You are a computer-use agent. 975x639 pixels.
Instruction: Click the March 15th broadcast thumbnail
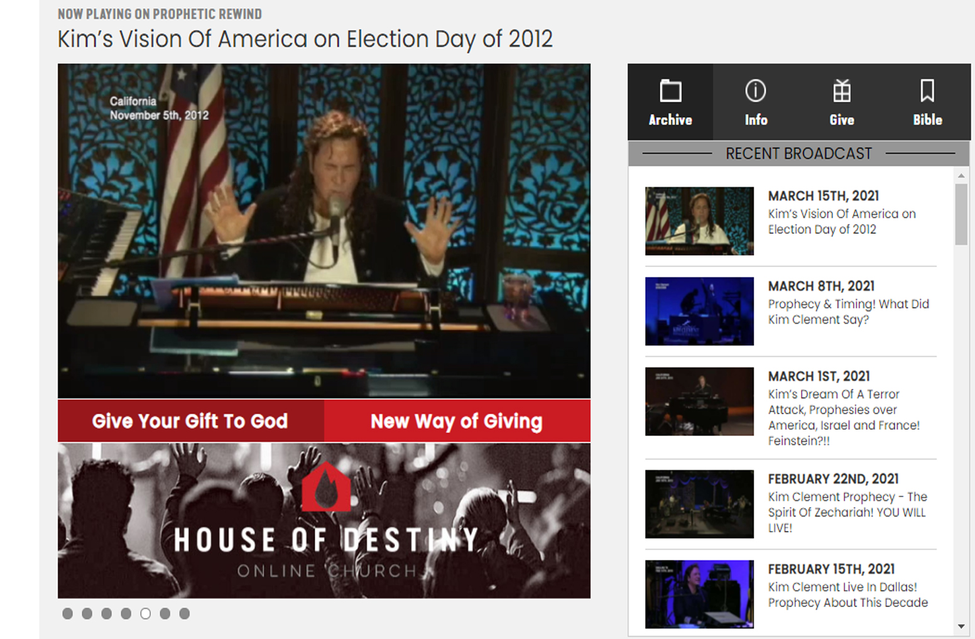699,221
